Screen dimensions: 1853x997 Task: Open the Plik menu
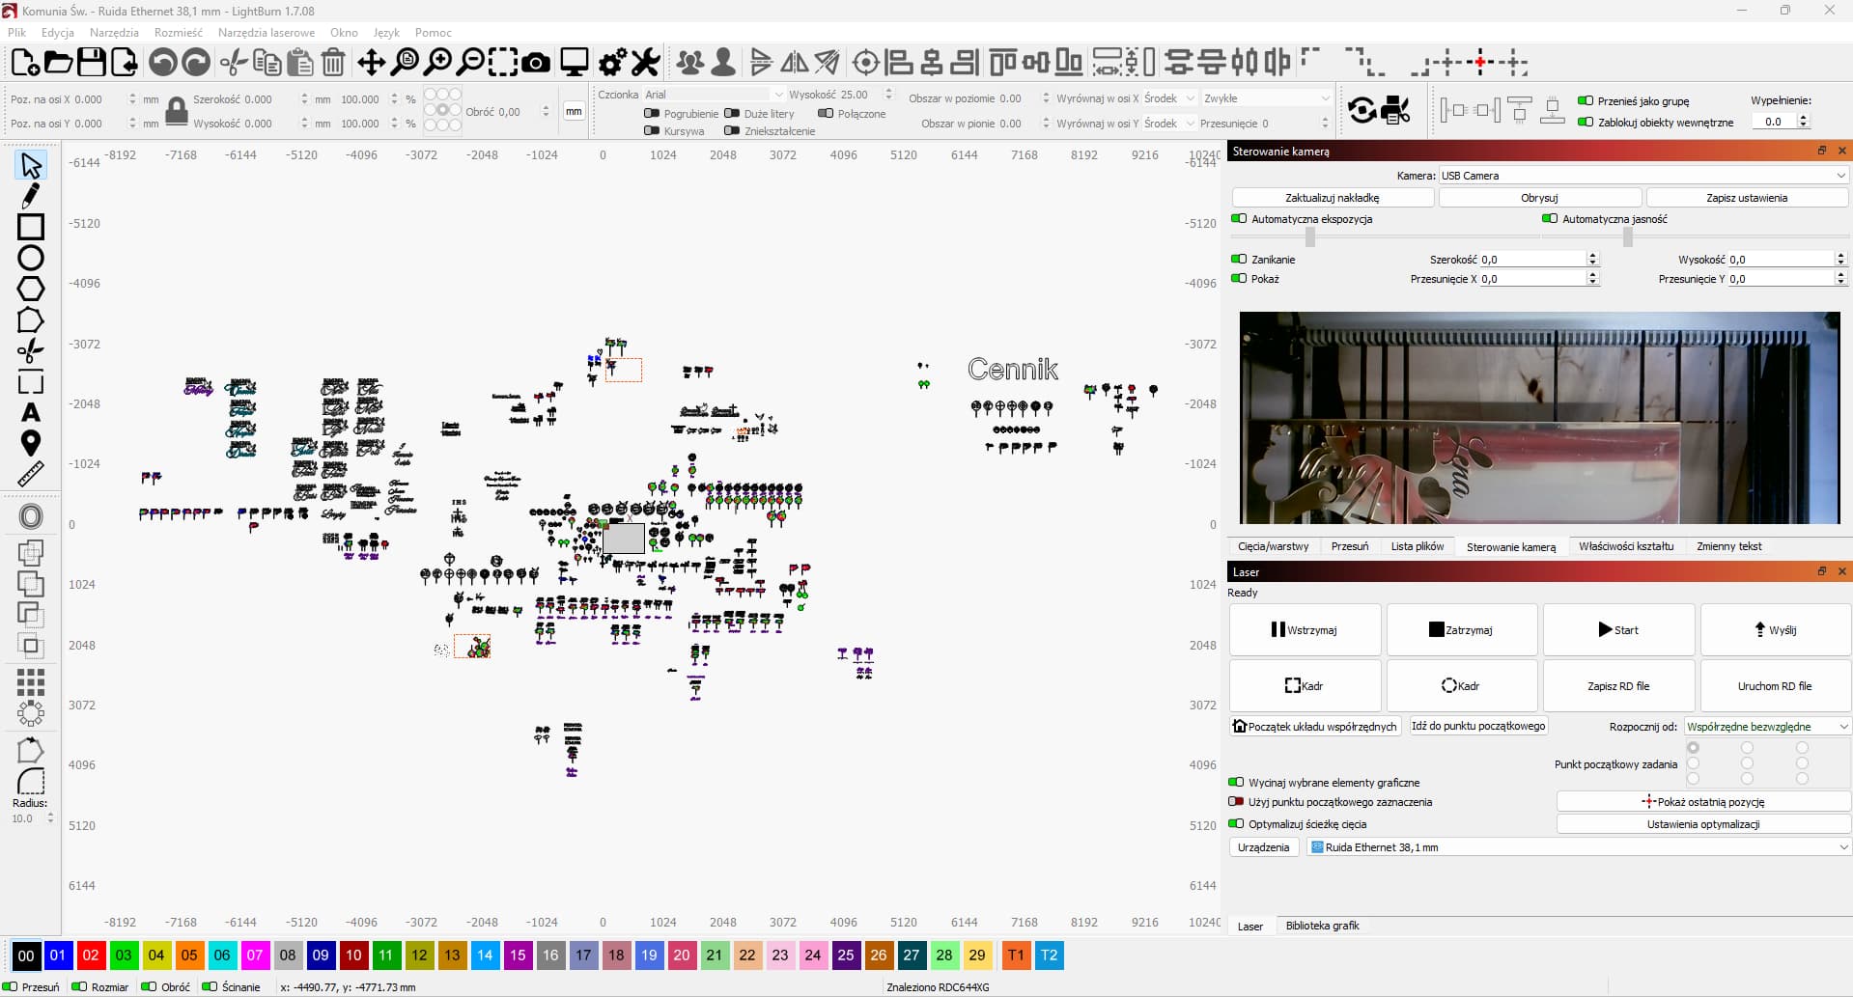[17, 33]
